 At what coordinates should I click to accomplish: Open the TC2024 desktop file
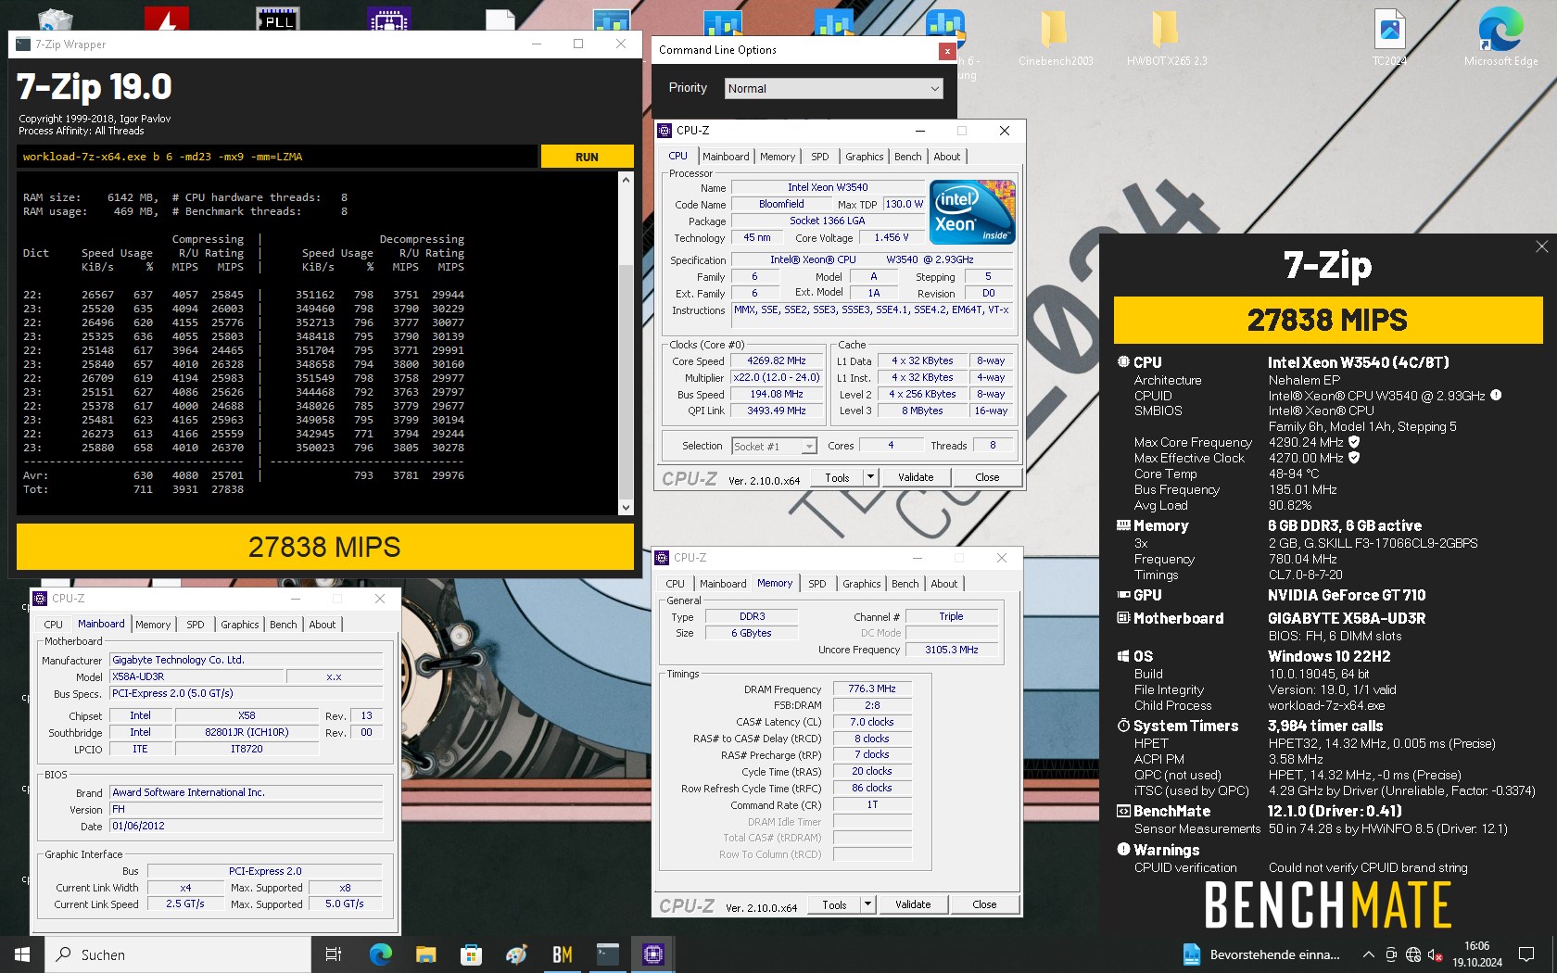tap(1389, 37)
